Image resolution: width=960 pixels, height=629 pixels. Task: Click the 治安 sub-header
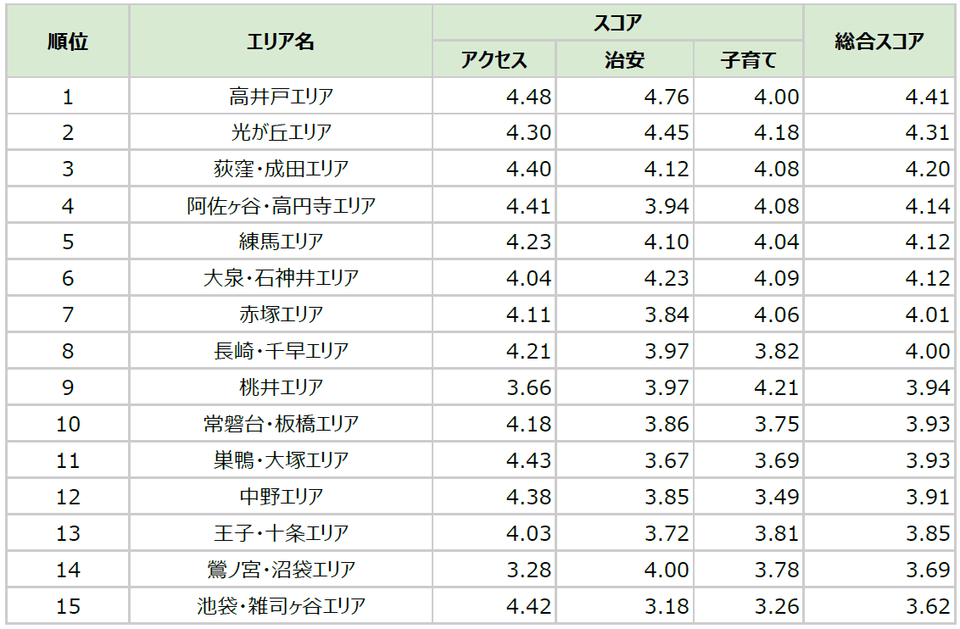(x=624, y=60)
